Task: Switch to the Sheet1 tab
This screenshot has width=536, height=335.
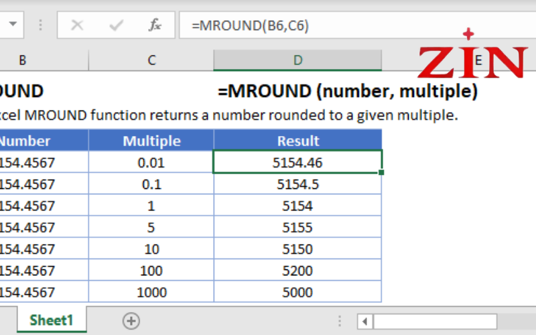Action: [52, 320]
